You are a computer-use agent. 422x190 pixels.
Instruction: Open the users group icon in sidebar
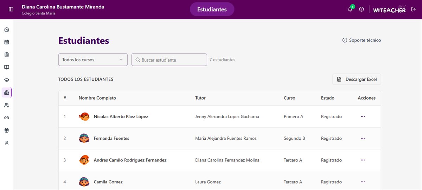pyautogui.click(x=7, y=105)
